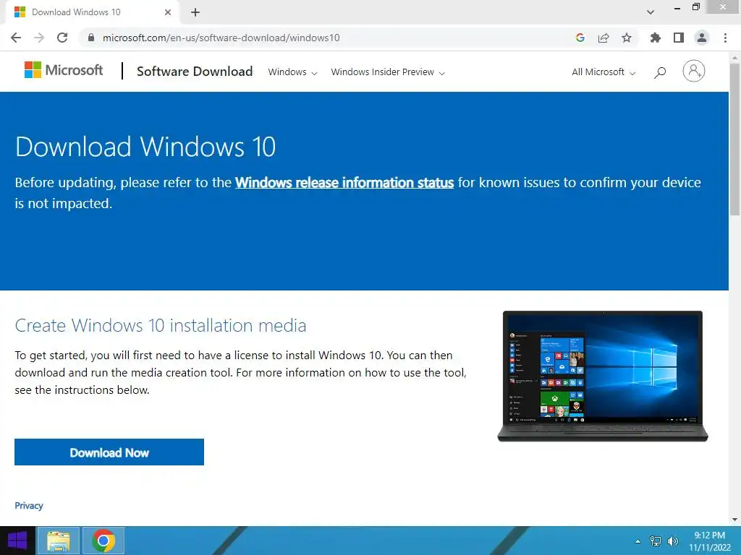Bookmark this page with star icon

[x=627, y=38]
